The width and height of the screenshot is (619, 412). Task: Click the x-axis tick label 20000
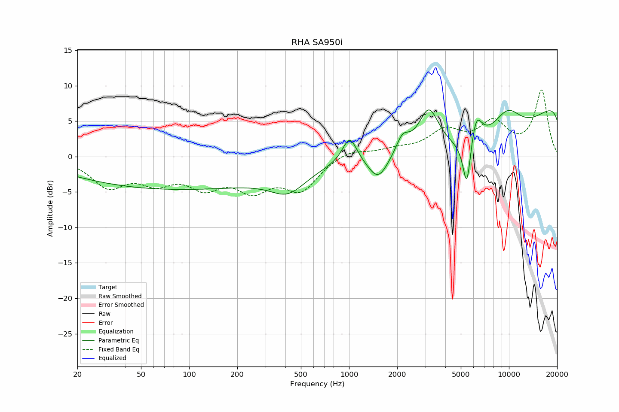click(x=557, y=374)
